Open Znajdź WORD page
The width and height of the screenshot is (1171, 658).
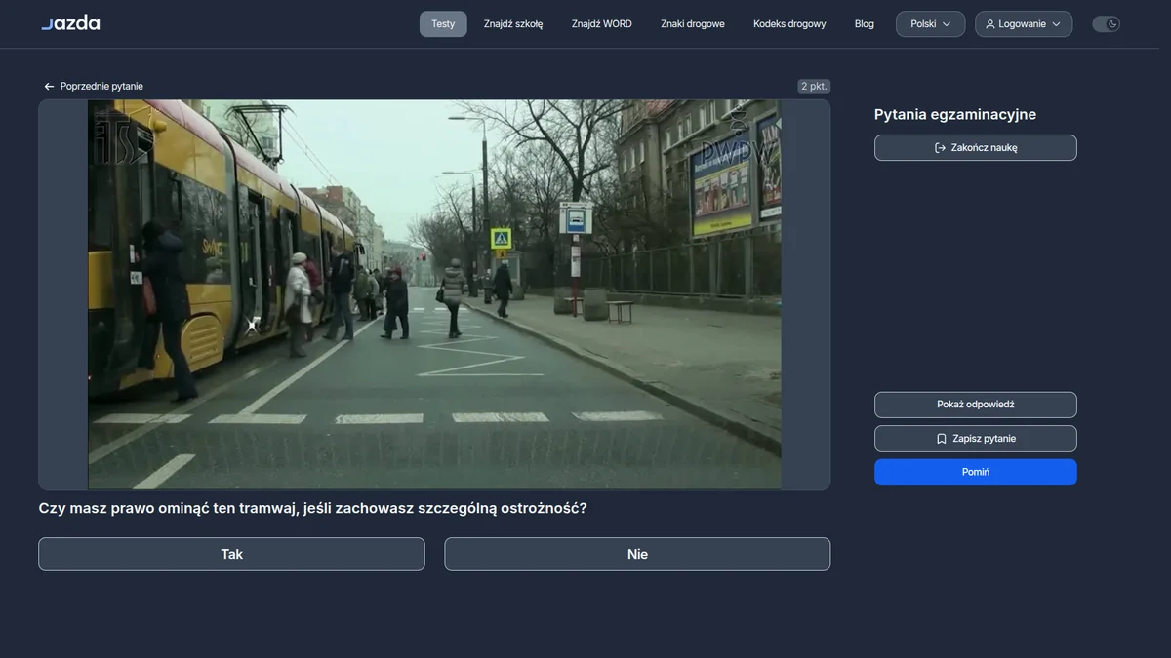[x=602, y=24]
